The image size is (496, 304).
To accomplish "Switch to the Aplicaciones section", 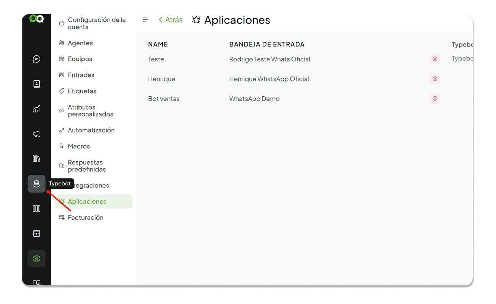I will 87,201.
